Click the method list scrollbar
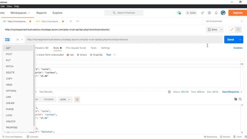The width and height of the screenshot is (247, 139). (34, 85)
